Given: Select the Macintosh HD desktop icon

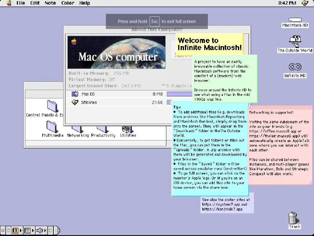Looking at the screenshot, I should (295, 22).
